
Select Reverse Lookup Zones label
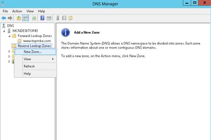click(34, 46)
